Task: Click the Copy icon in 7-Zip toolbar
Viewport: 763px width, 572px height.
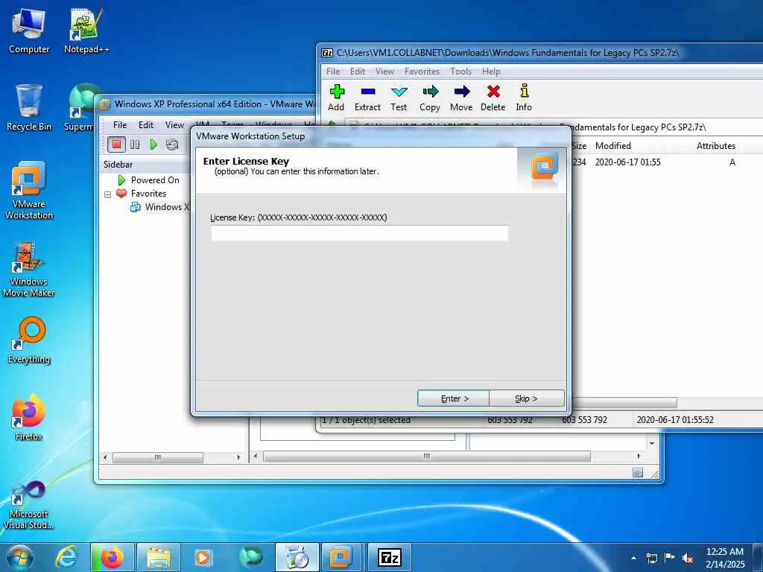Action: [430, 98]
